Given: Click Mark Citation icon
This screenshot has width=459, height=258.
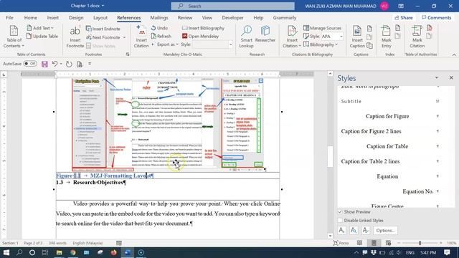Looking at the screenshot, I should point(417,37).
